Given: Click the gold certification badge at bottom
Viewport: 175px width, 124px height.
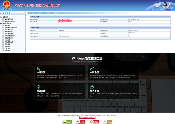Looking at the screenshot, I should coord(107,122).
